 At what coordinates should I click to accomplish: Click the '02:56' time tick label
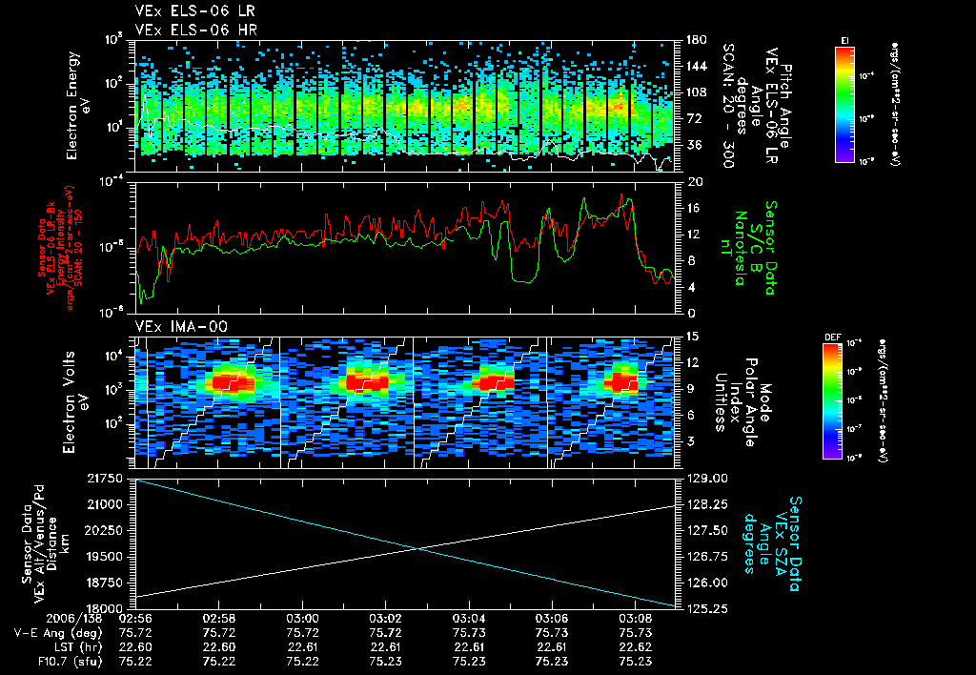(x=135, y=620)
